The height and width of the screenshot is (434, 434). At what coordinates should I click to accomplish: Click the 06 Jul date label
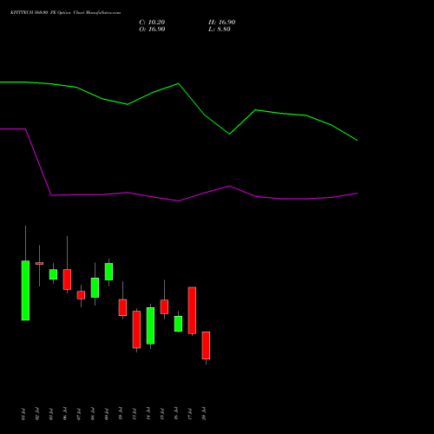click(x=65, y=414)
